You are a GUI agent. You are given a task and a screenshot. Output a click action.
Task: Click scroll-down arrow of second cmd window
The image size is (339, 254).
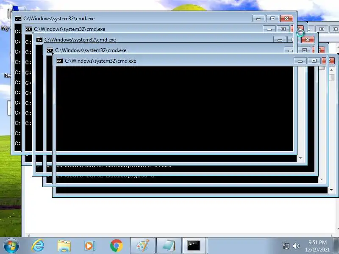point(300,158)
